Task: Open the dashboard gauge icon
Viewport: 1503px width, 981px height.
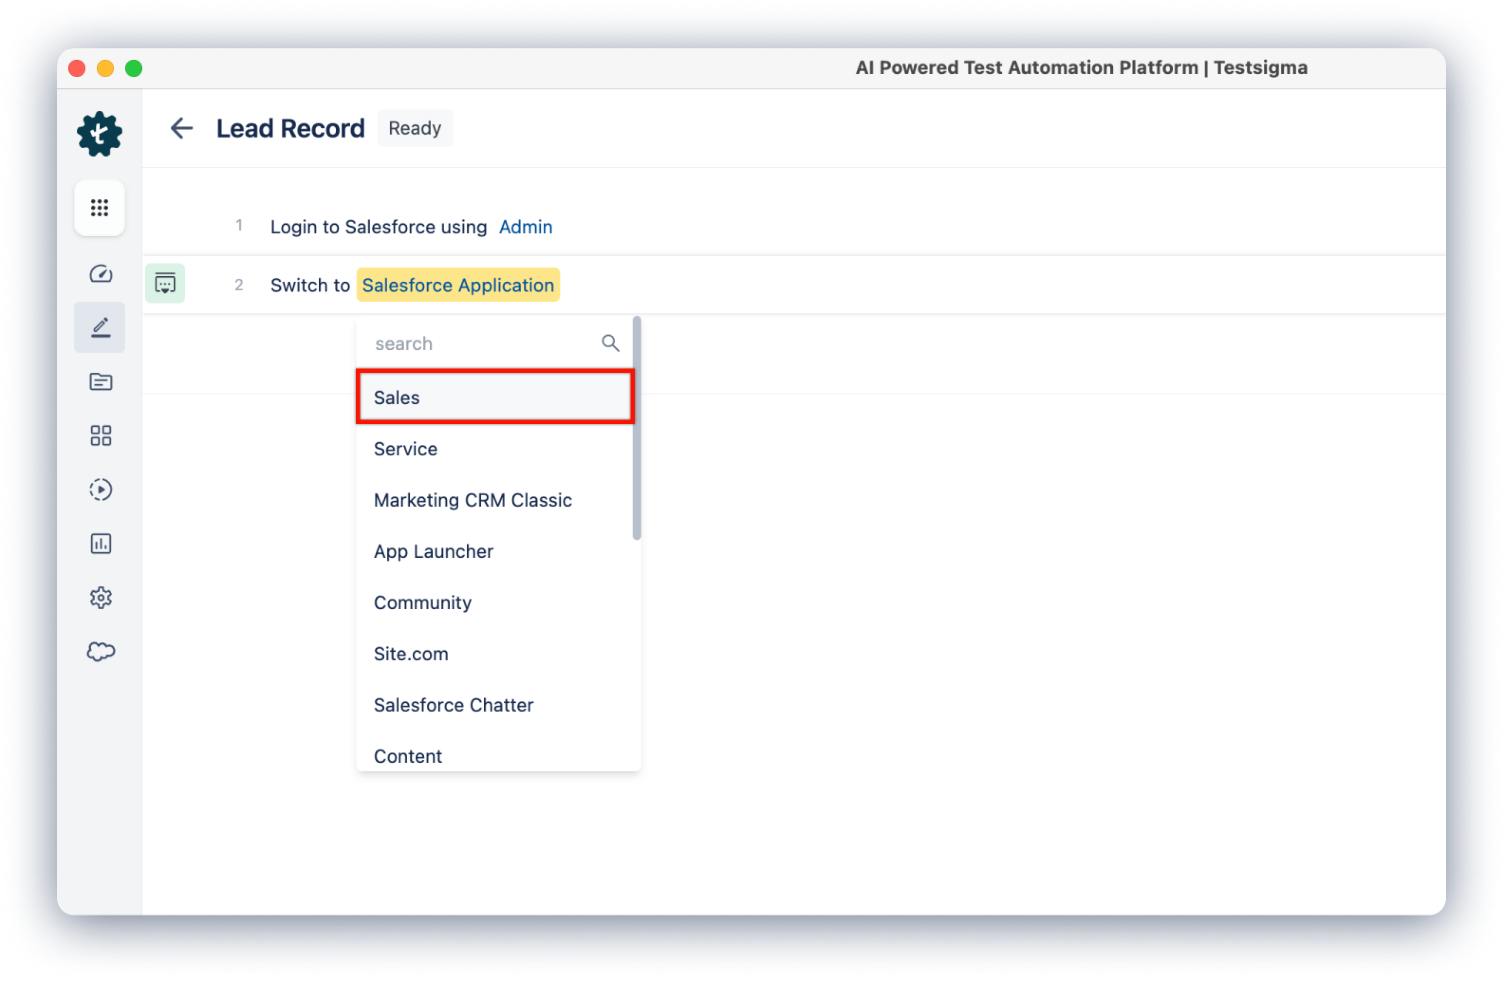Action: coord(101,273)
